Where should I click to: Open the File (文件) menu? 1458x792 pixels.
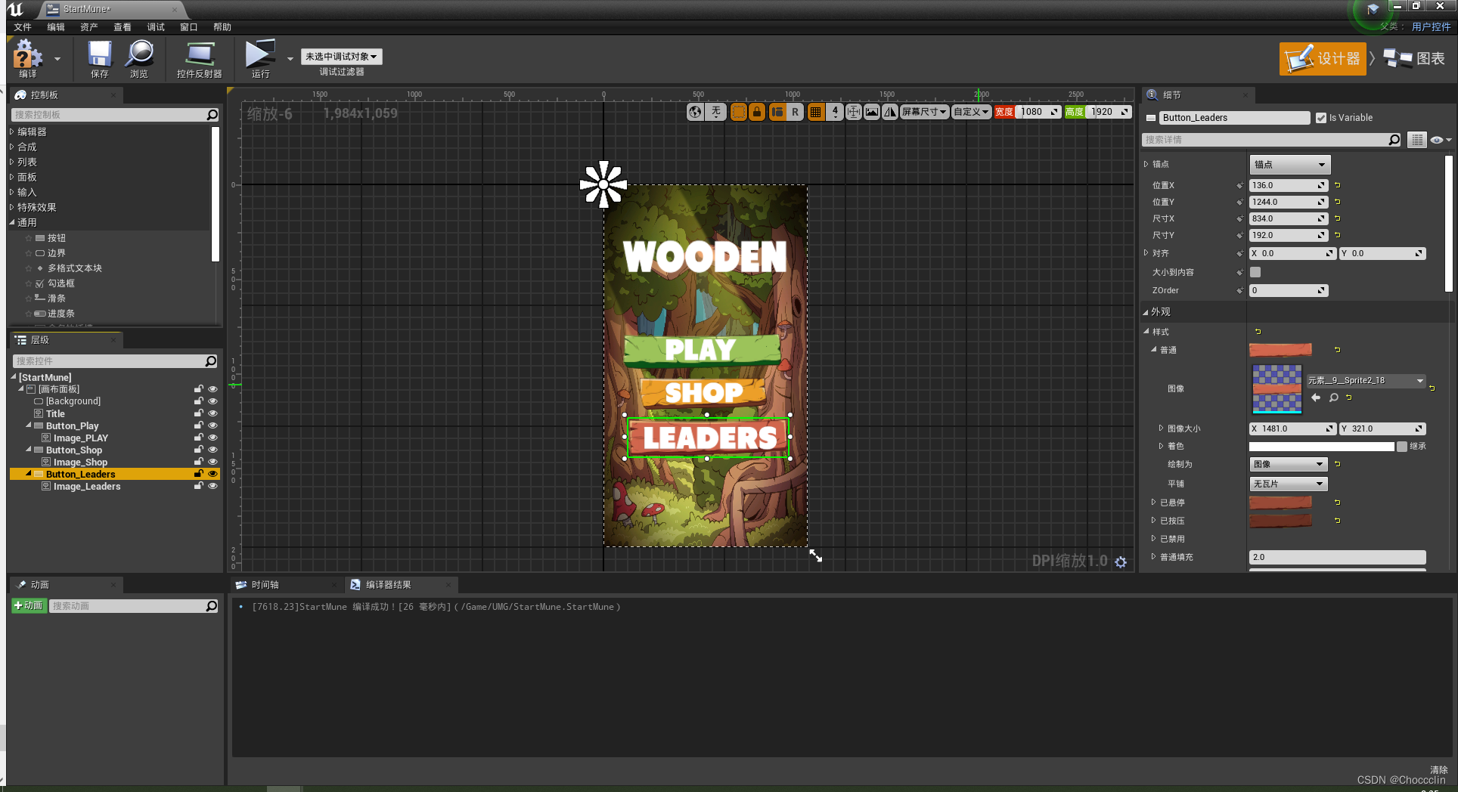pyautogui.click(x=23, y=27)
